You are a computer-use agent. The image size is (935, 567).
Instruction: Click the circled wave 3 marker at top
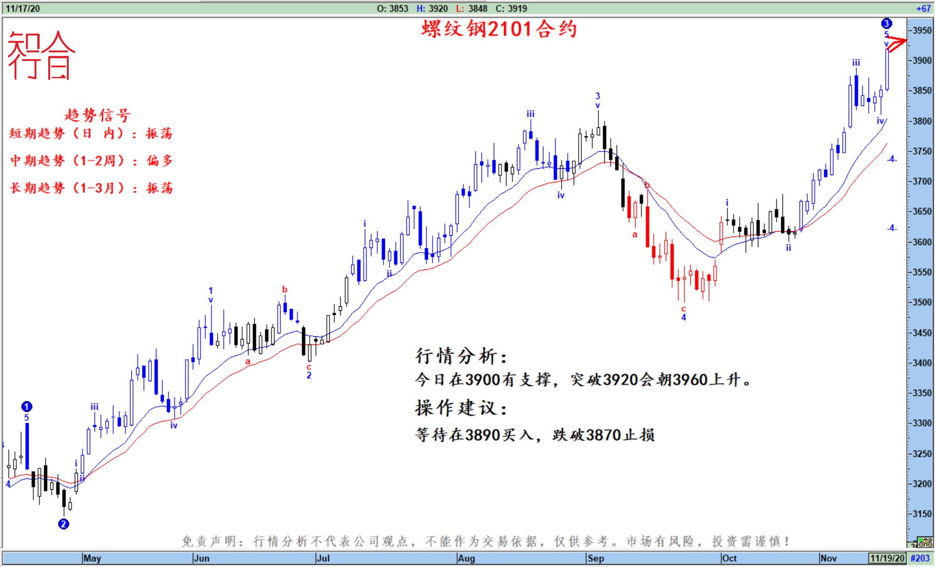tap(886, 23)
